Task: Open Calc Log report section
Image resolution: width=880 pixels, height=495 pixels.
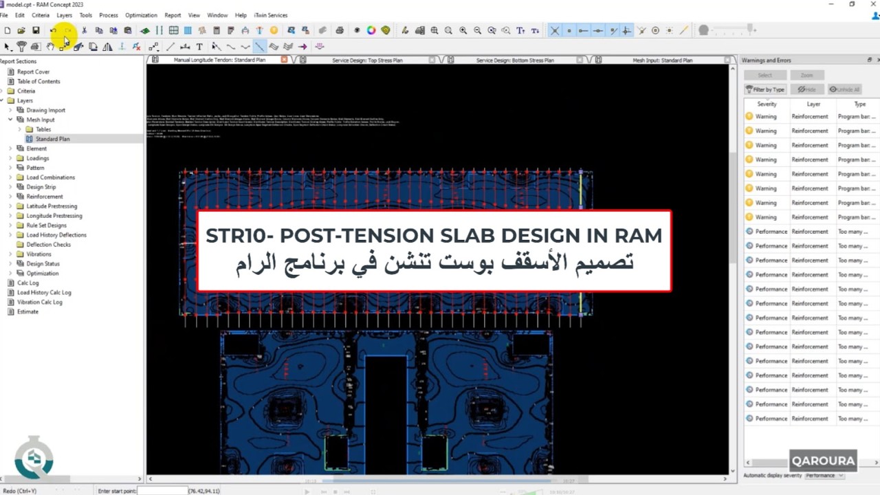Action: click(x=27, y=283)
